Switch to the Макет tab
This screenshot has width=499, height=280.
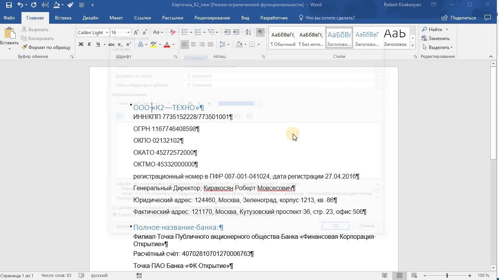point(116,18)
